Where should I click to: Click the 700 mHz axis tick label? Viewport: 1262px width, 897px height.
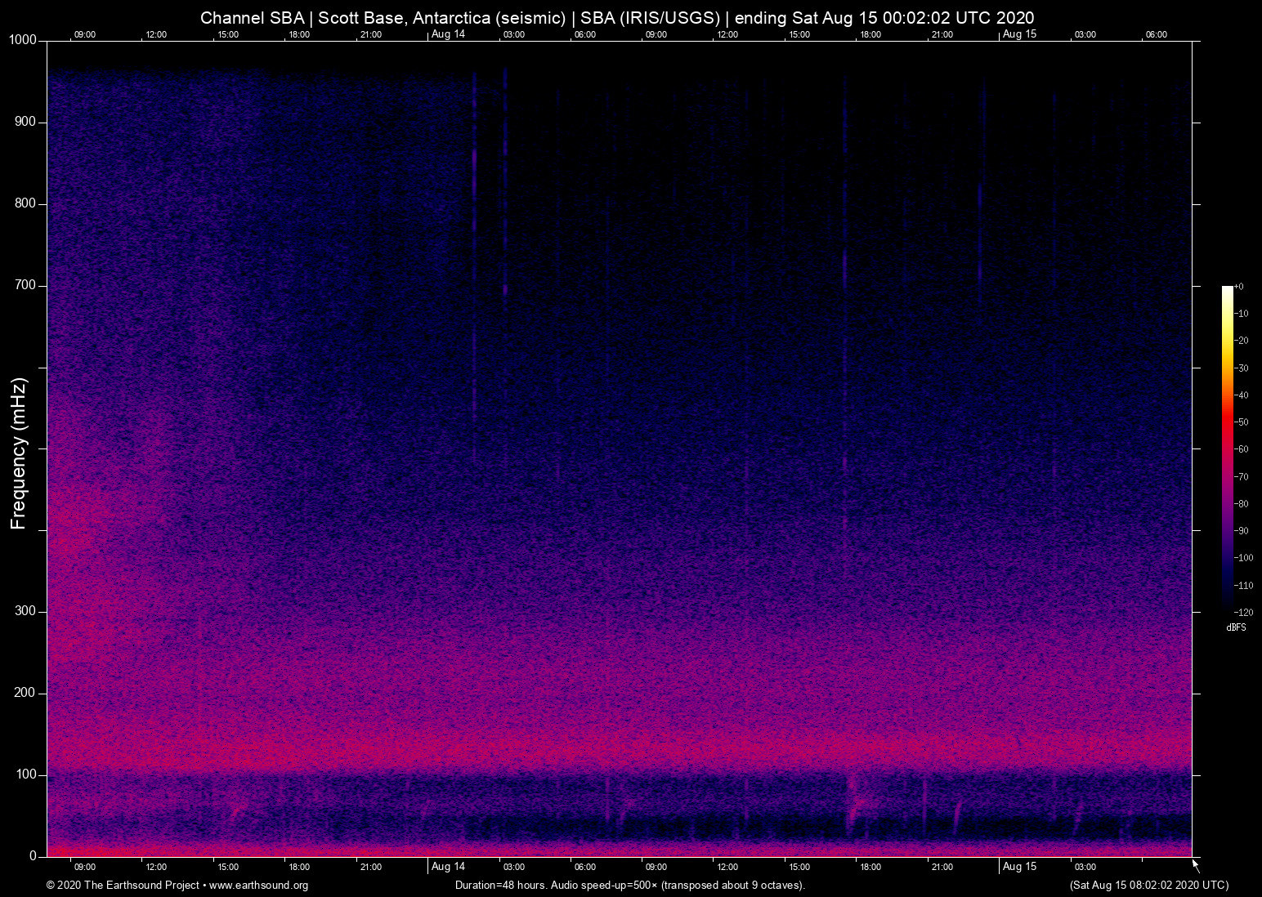[25, 284]
